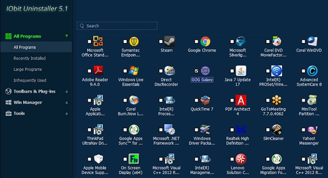Expand the Win Manager arrow
328x178 pixels.
point(66,102)
